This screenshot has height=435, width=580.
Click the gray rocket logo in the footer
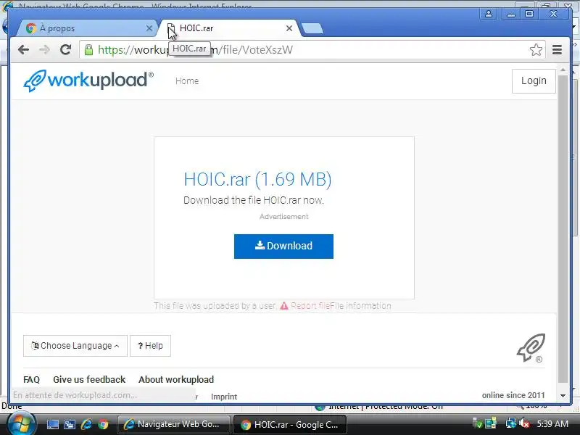coord(531,348)
